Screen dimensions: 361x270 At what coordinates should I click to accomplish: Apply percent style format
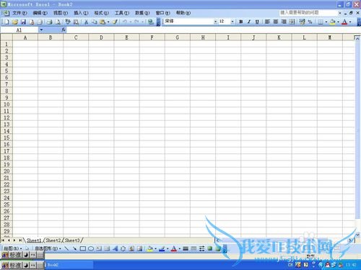(310, 22)
